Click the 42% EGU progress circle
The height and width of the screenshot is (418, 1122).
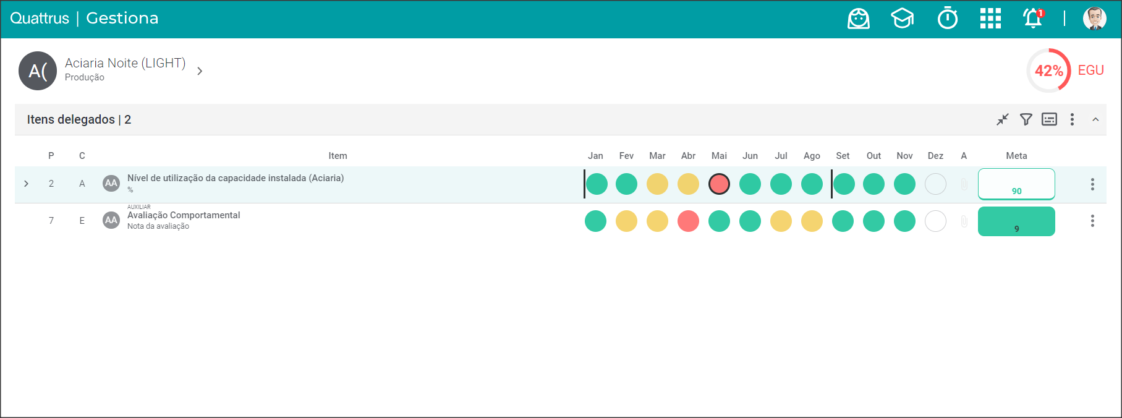1048,70
